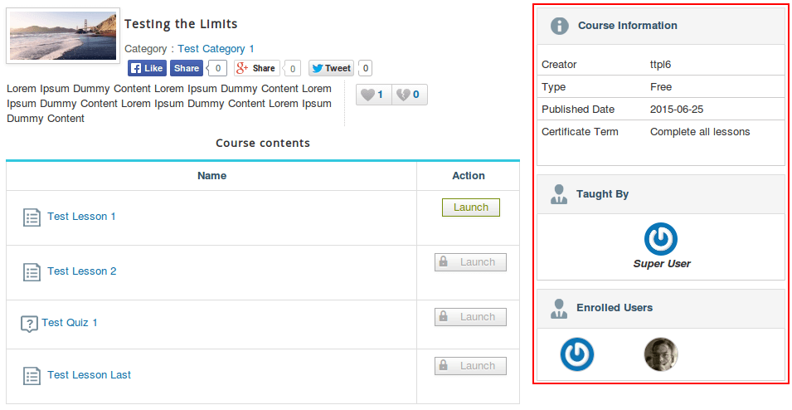This screenshot has width=792, height=410.
Task: Dislike the course with broken heart button
Action: pos(408,95)
